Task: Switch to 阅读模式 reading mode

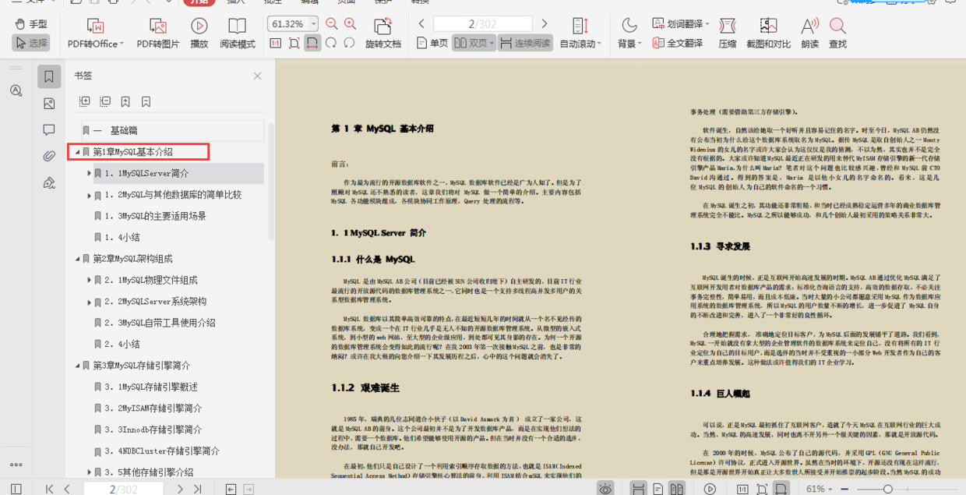Action: [238, 35]
